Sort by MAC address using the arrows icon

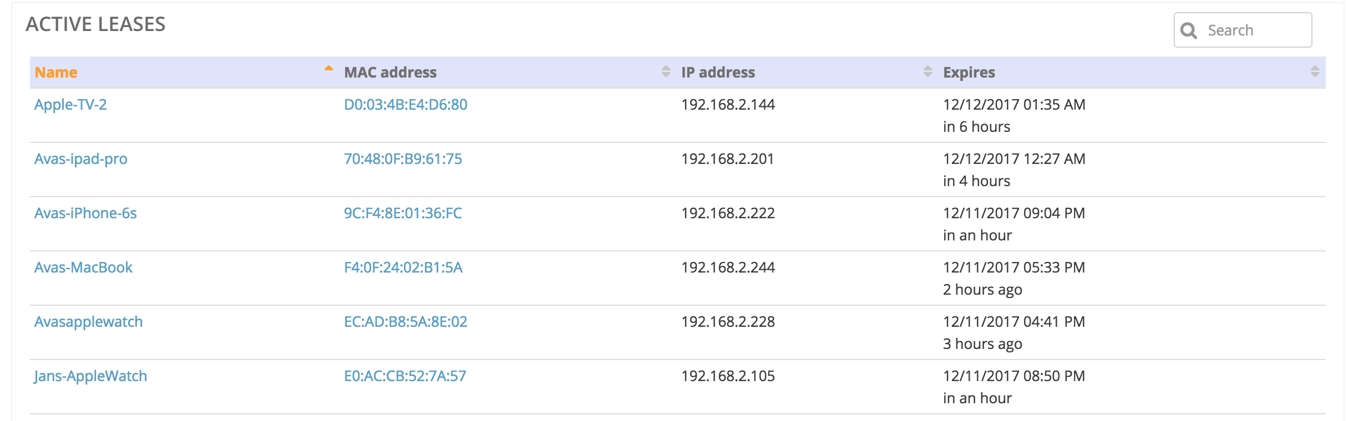666,71
